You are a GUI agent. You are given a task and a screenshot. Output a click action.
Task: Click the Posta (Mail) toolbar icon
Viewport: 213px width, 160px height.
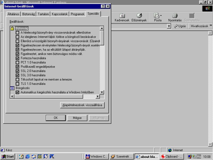(x=157, y=17)
